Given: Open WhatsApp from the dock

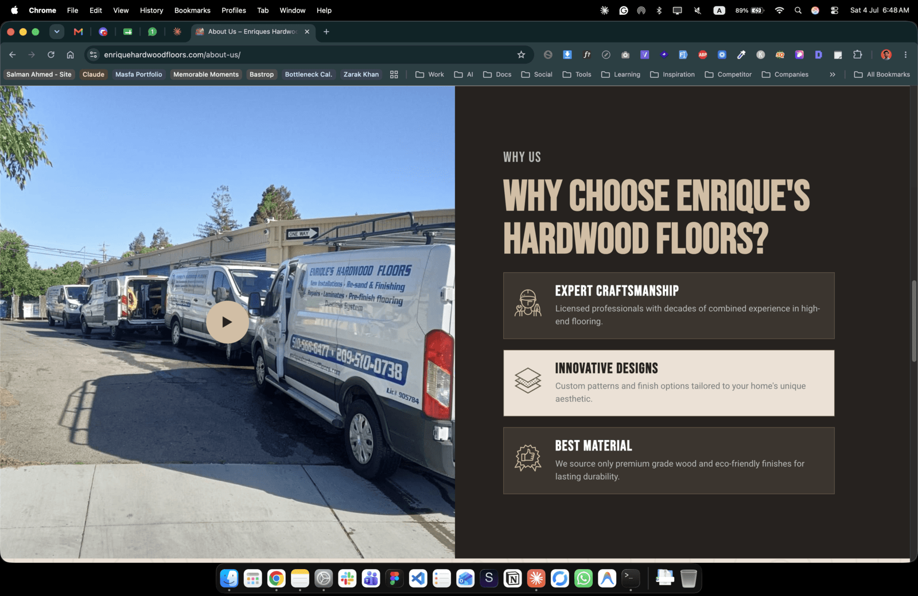Looking at the screenshot, I should click(584, 579).
